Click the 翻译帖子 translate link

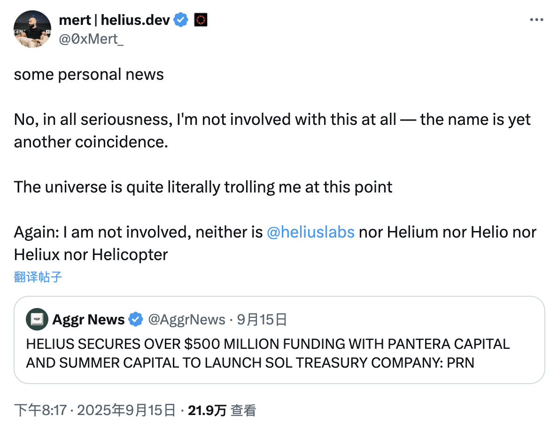click(x=38, y=277)
